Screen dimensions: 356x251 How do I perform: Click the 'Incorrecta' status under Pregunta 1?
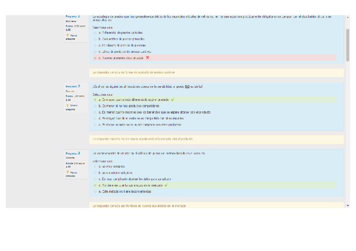[x=71, y=21]
